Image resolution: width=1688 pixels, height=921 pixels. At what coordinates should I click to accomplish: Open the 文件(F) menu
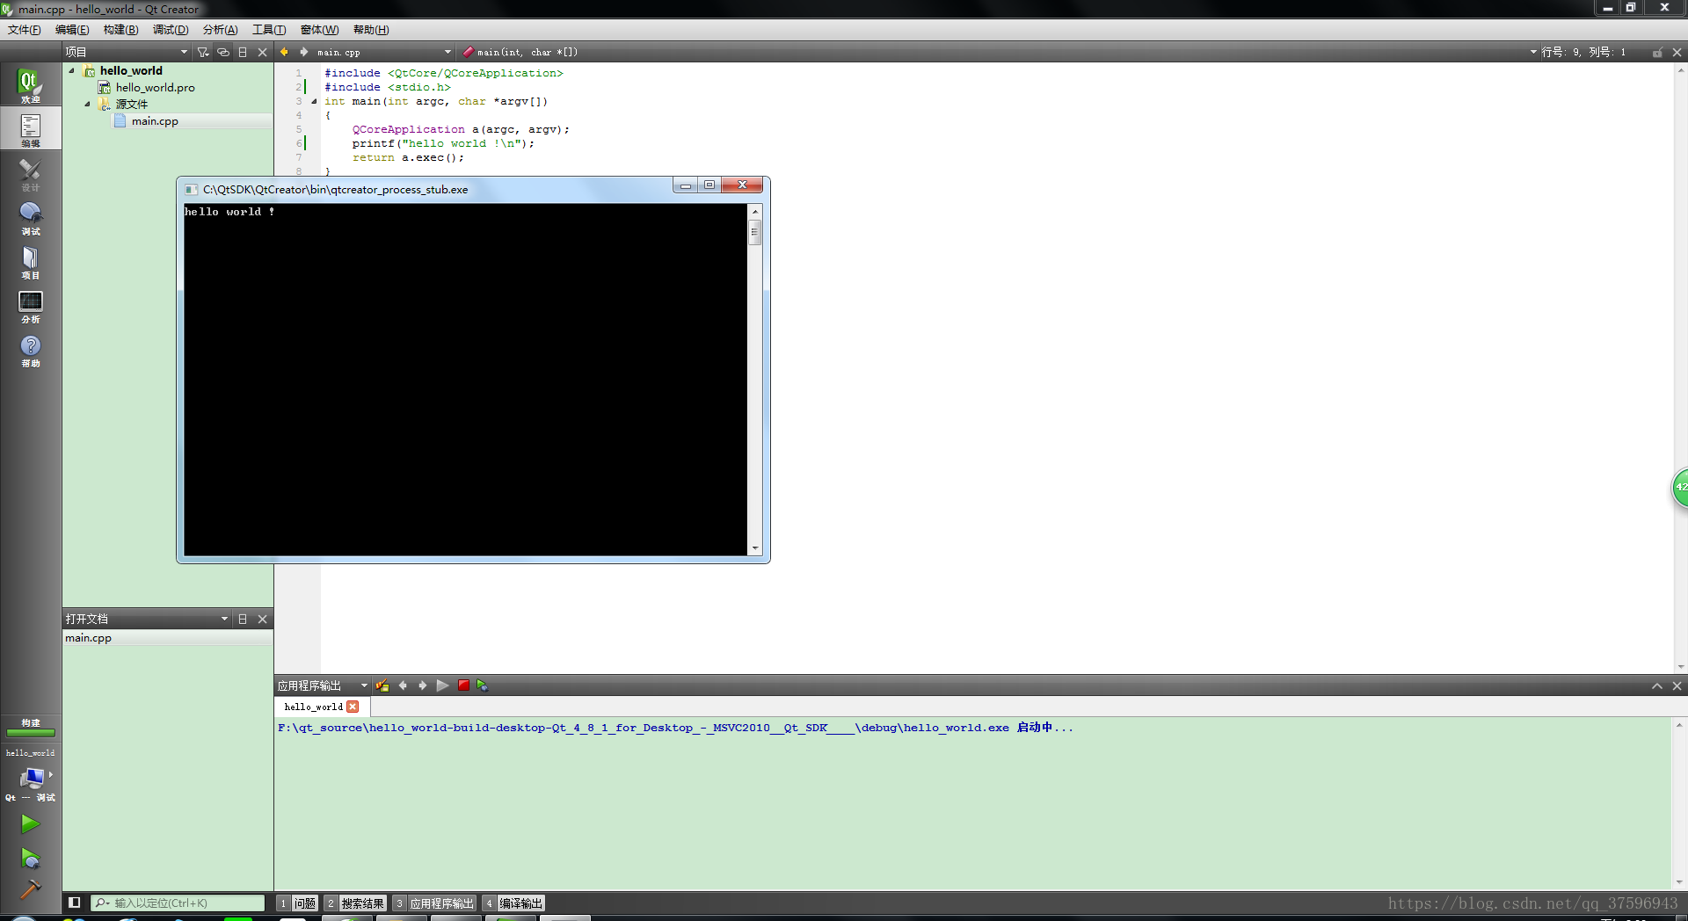click(25, 30)
